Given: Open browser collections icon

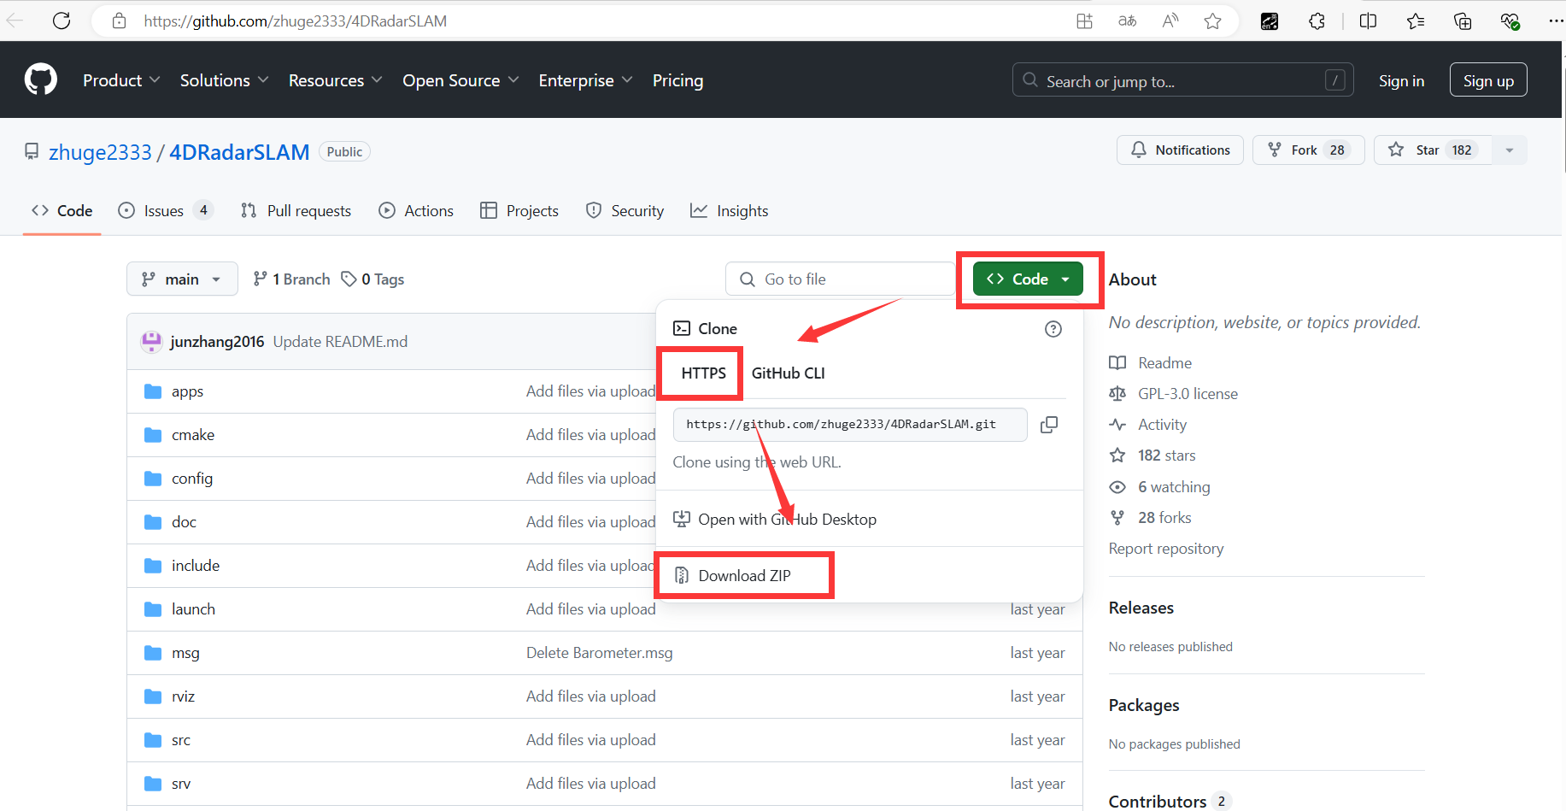Looking at the screenshot, I should [x=1463, y=21].
